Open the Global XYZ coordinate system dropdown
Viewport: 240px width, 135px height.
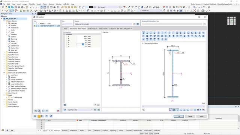click(x=161, y=10)
